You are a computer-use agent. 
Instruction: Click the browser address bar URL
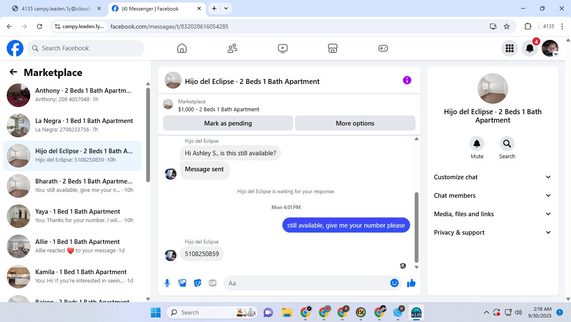169,26
